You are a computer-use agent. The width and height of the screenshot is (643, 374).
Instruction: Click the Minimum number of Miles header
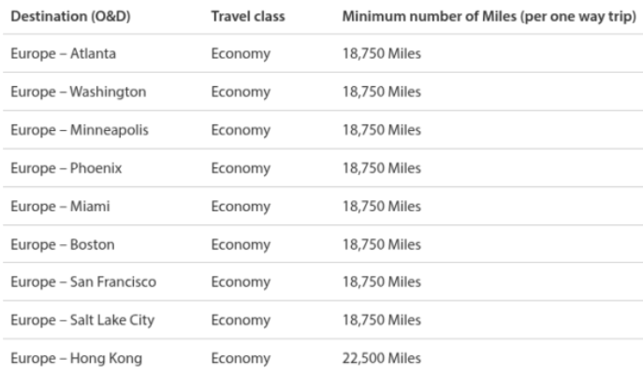pyautogui.click(x=489, y=18)
